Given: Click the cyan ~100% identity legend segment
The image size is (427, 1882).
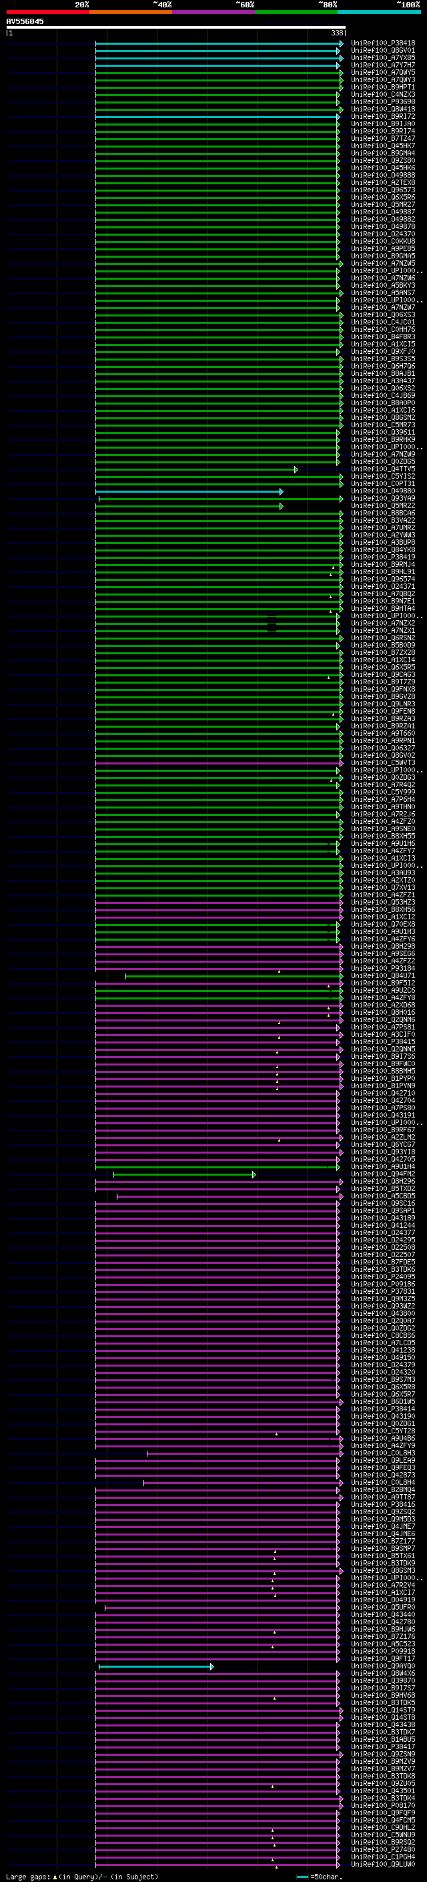Looking at the screenshot, I should coord(379,12).
